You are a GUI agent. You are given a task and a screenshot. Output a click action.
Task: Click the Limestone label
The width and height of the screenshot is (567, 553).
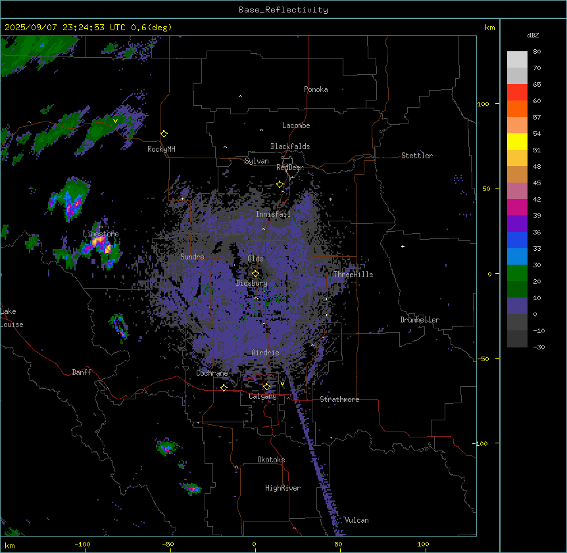point(101,234)
